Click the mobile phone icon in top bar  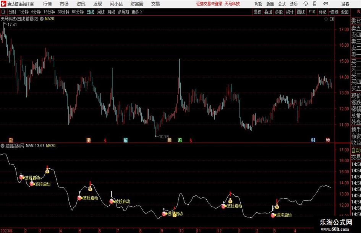pyautogui.click(x=315, y=4)
